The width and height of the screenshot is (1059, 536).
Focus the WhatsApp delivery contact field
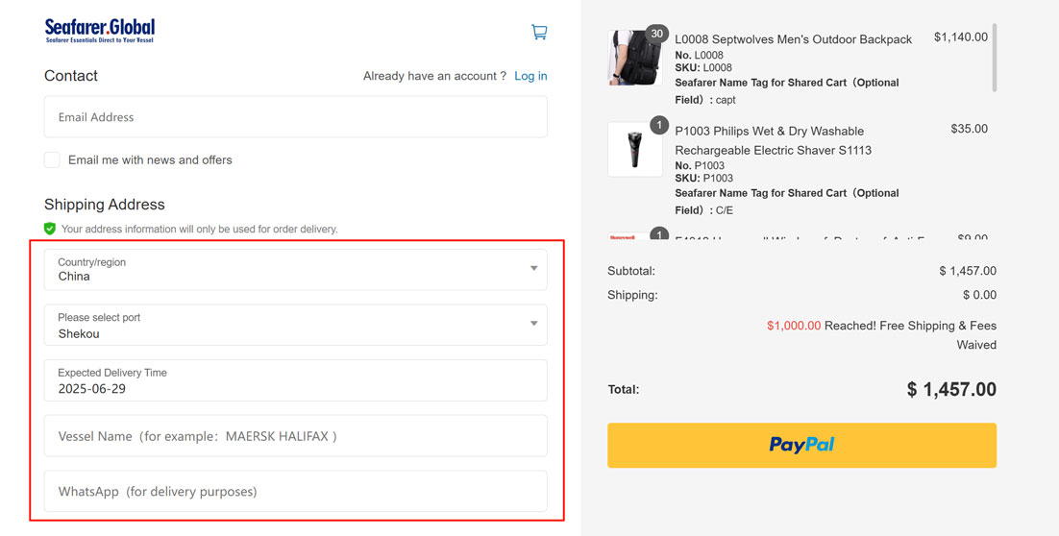point(295,491)
